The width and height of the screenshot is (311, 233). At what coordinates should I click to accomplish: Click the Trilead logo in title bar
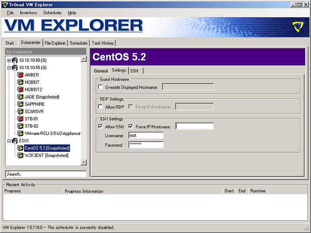coord(5,5)
